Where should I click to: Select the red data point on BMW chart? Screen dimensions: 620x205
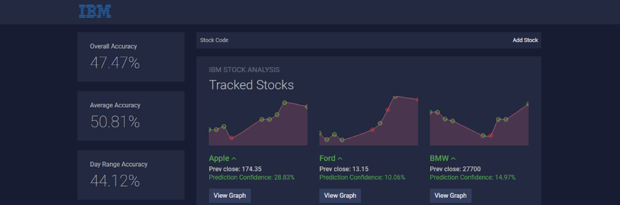pos(491,136)
